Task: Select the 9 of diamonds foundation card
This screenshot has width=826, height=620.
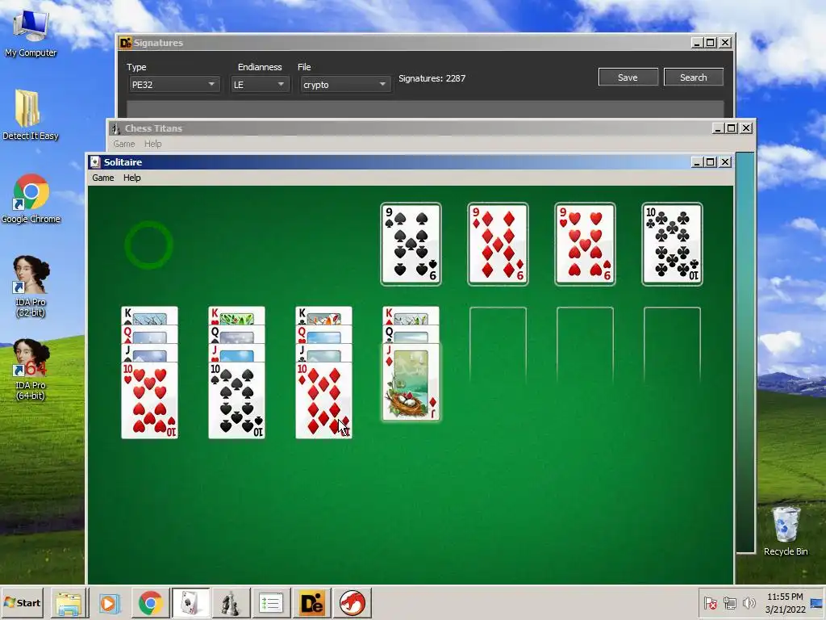Action: coord(498,244)
